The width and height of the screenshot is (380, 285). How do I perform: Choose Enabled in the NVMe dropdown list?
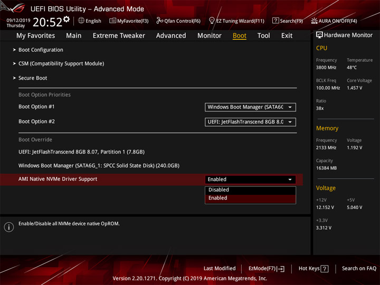point(250,198)
